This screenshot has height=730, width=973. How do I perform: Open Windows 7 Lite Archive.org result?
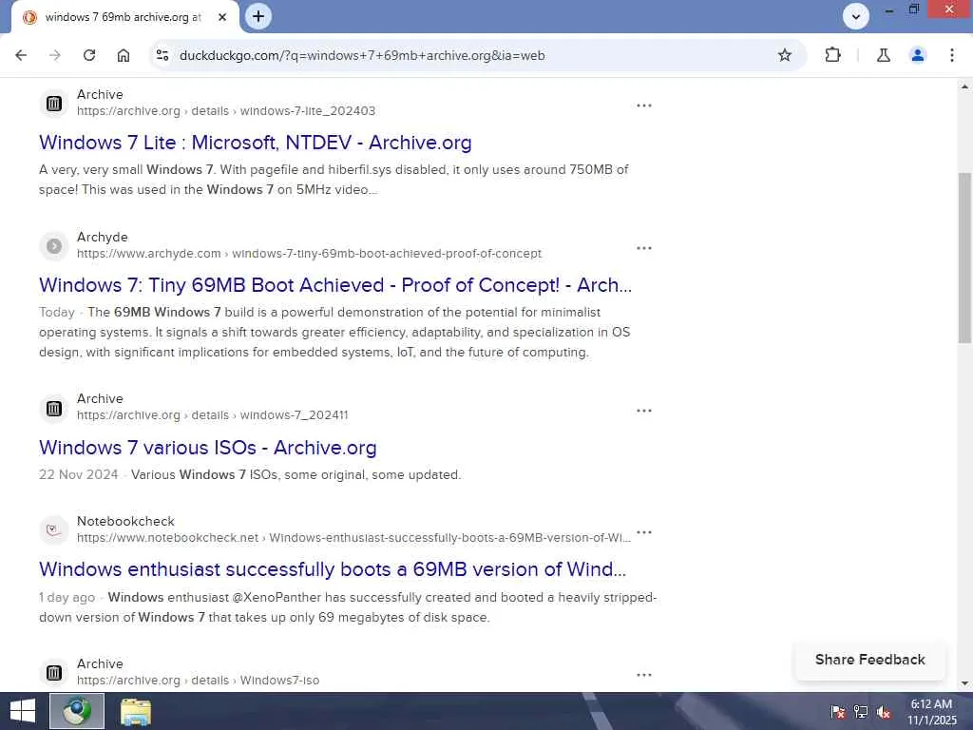click(255, 143)
